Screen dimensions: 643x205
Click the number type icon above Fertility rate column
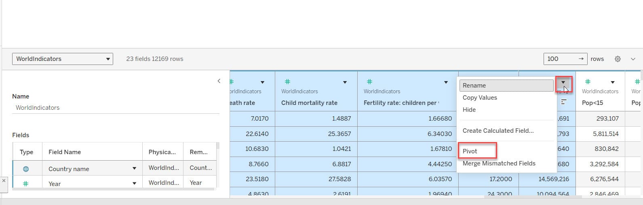[369, 82]
